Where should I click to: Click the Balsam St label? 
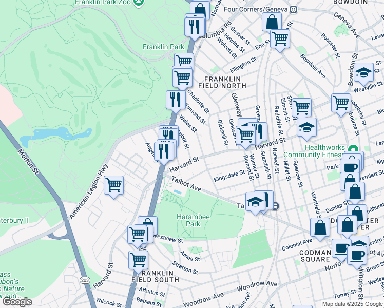pos(149,302)
